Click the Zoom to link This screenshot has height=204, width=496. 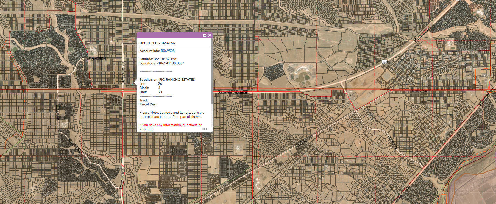click(x=146, y=129)
